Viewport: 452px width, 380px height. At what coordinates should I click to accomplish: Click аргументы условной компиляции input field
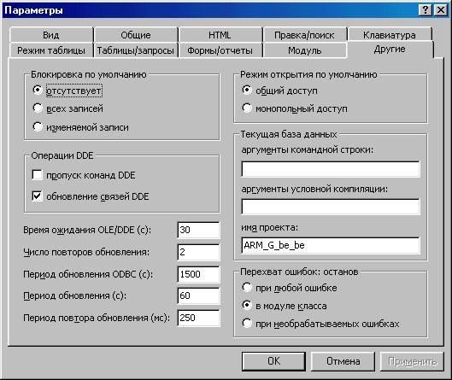tap(331, 207)
